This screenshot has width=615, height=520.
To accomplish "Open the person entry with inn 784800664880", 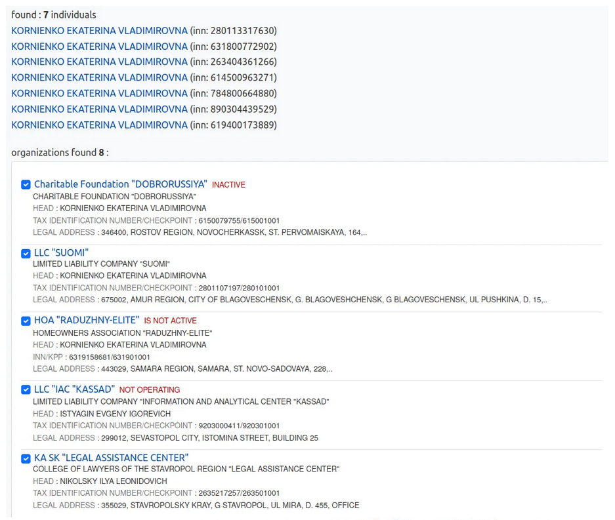I will [x=99, y=93].
